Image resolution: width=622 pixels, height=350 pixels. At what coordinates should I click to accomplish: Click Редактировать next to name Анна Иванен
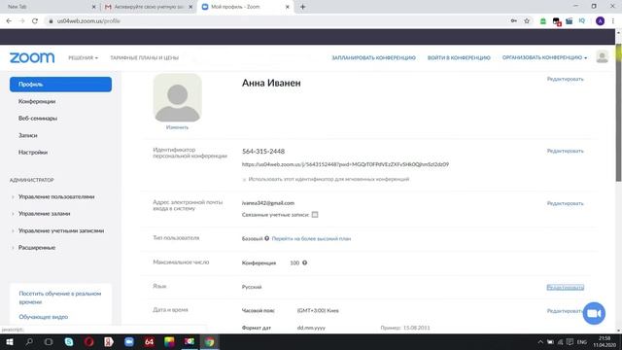tap(566, 79)
